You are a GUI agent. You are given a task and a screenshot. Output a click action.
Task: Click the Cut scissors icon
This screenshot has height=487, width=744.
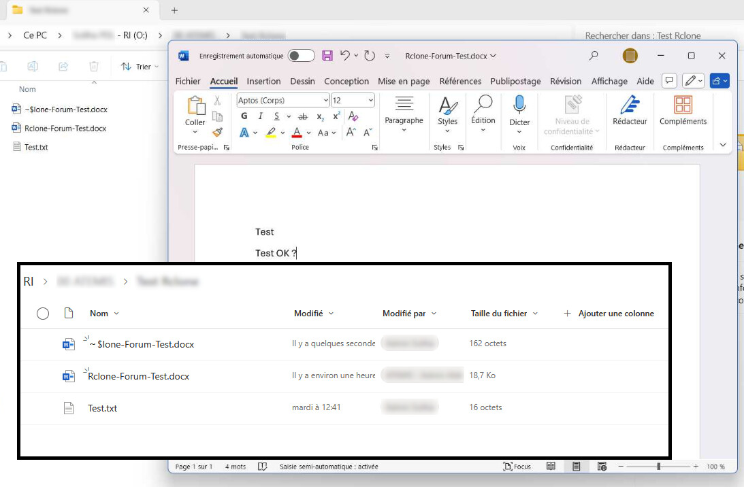click(x=217, y=101)
